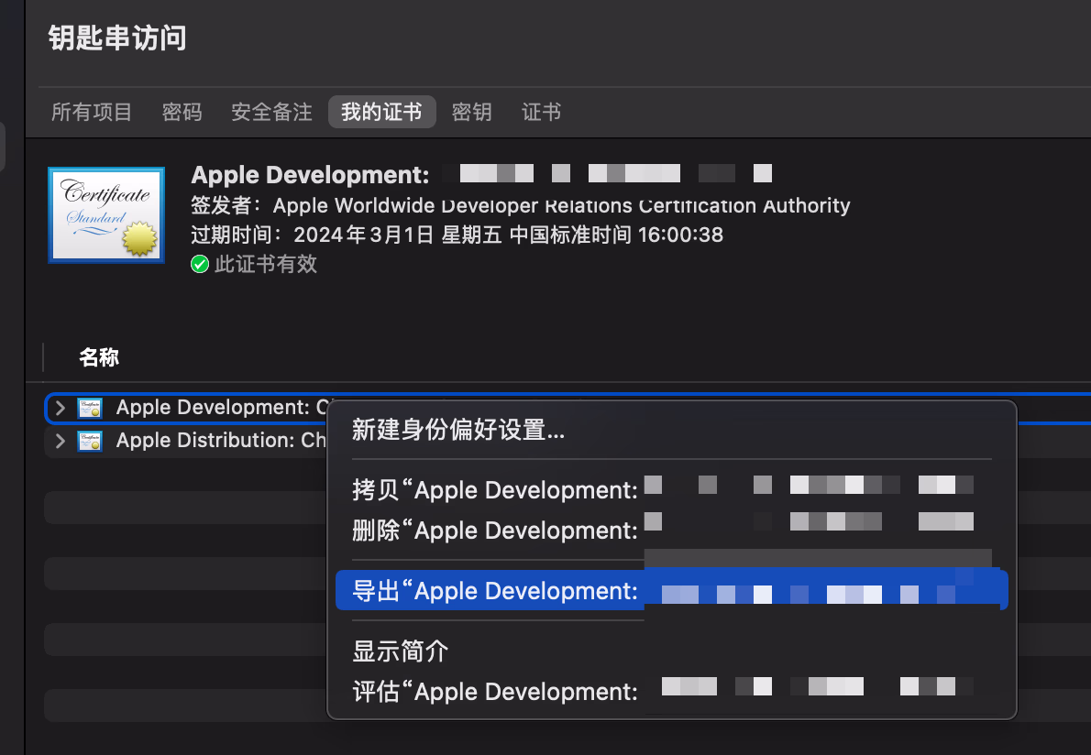Image resolution: width=1091 pixels, height=755 pixels.
Task: Click the Apple Development row certificate icon
Action: click(x=90, y=408)
